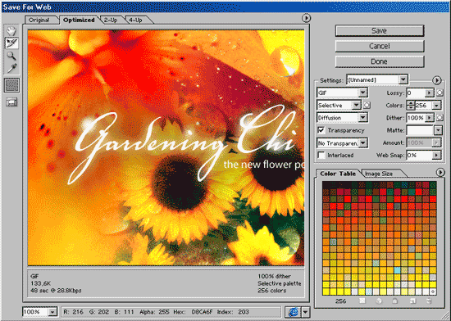
Task: Expand the Diffusion dither method dropdown
Action: 342,117
